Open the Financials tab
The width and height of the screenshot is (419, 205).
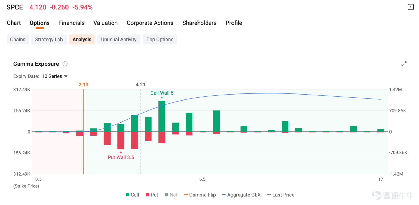[71, 23]
